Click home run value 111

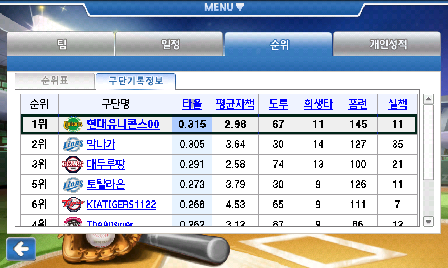(x=358, y=204)
